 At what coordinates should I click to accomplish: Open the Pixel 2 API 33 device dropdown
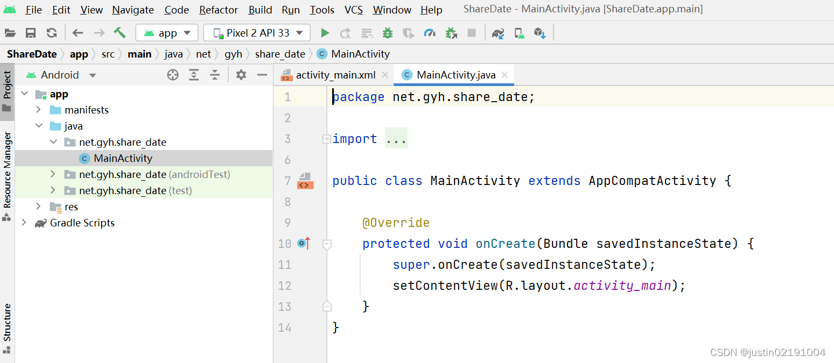pyautogui.click(x=257, y=33)
